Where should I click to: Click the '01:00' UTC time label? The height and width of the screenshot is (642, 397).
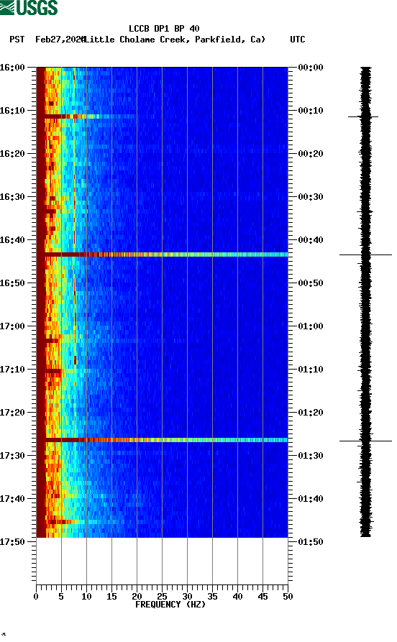(x=311, y=326)
